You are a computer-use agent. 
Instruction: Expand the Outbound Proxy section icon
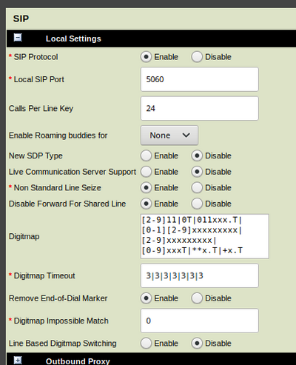coord(18,361)
